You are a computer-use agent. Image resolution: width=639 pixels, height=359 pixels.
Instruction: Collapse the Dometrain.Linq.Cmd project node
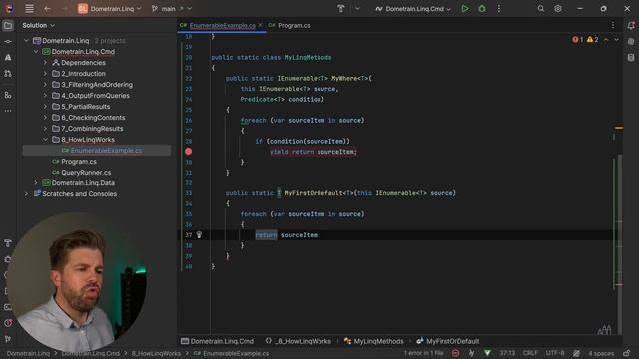point(36,52)
